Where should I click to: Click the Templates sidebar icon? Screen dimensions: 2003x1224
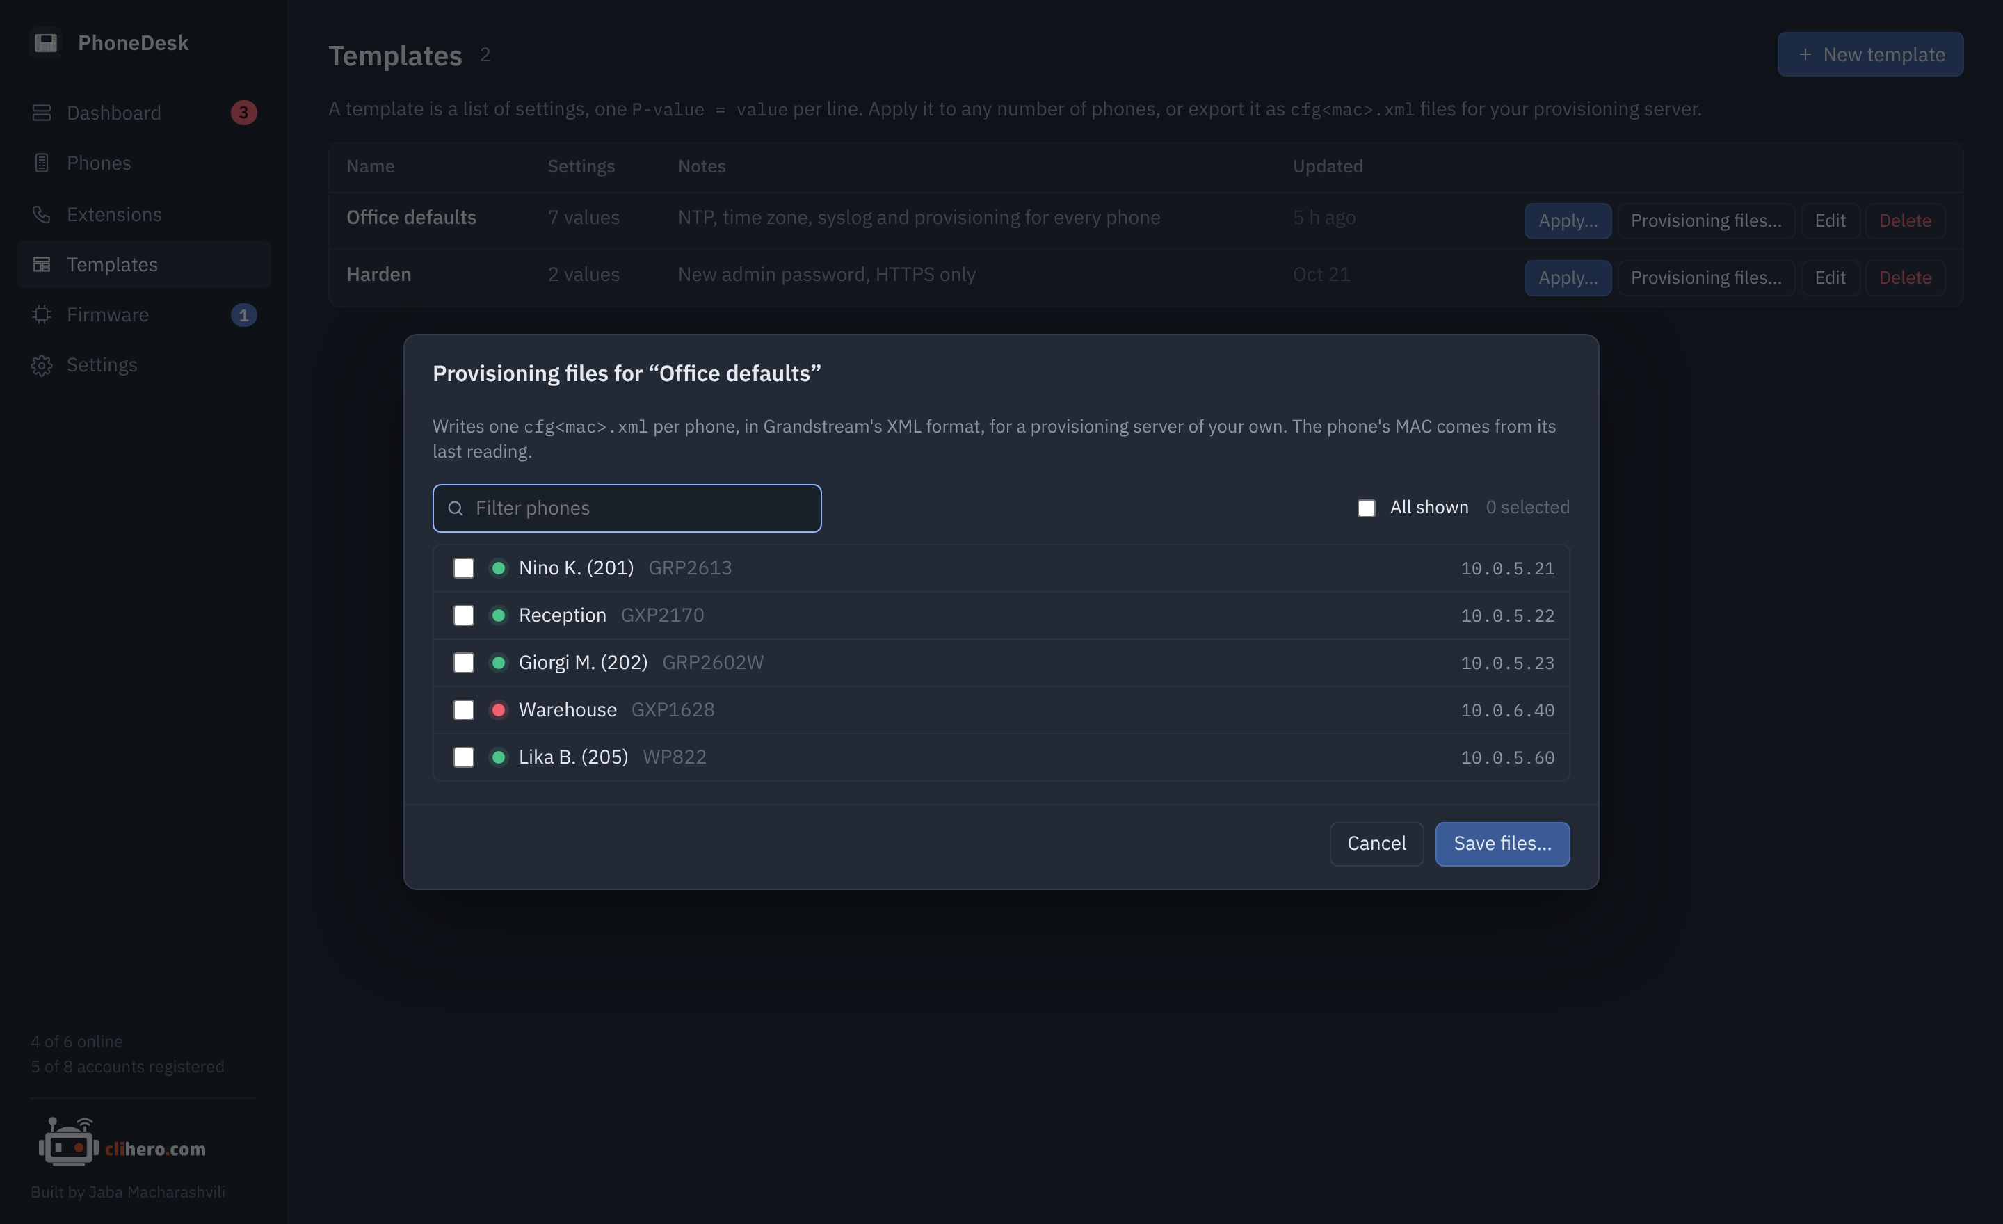pos(42,265)
